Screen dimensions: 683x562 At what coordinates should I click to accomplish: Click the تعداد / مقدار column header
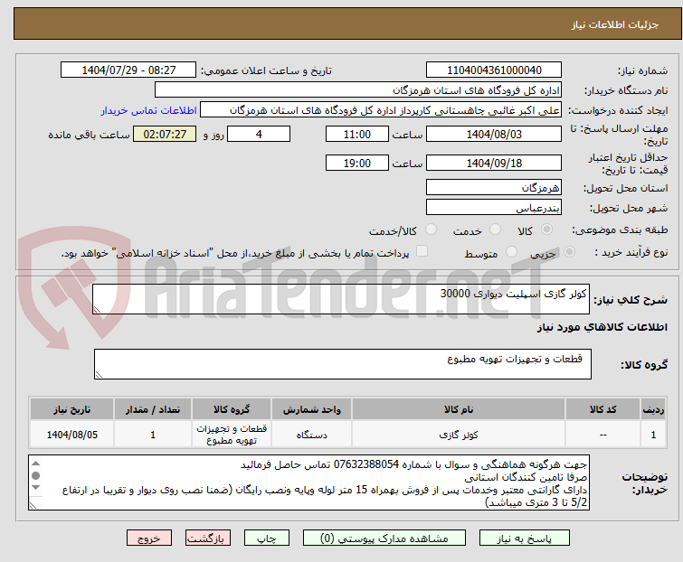153,409
